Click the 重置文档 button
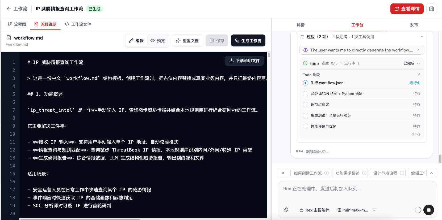Image resolution: width=442 pixels, height=220 pixels. click(187, 41)
